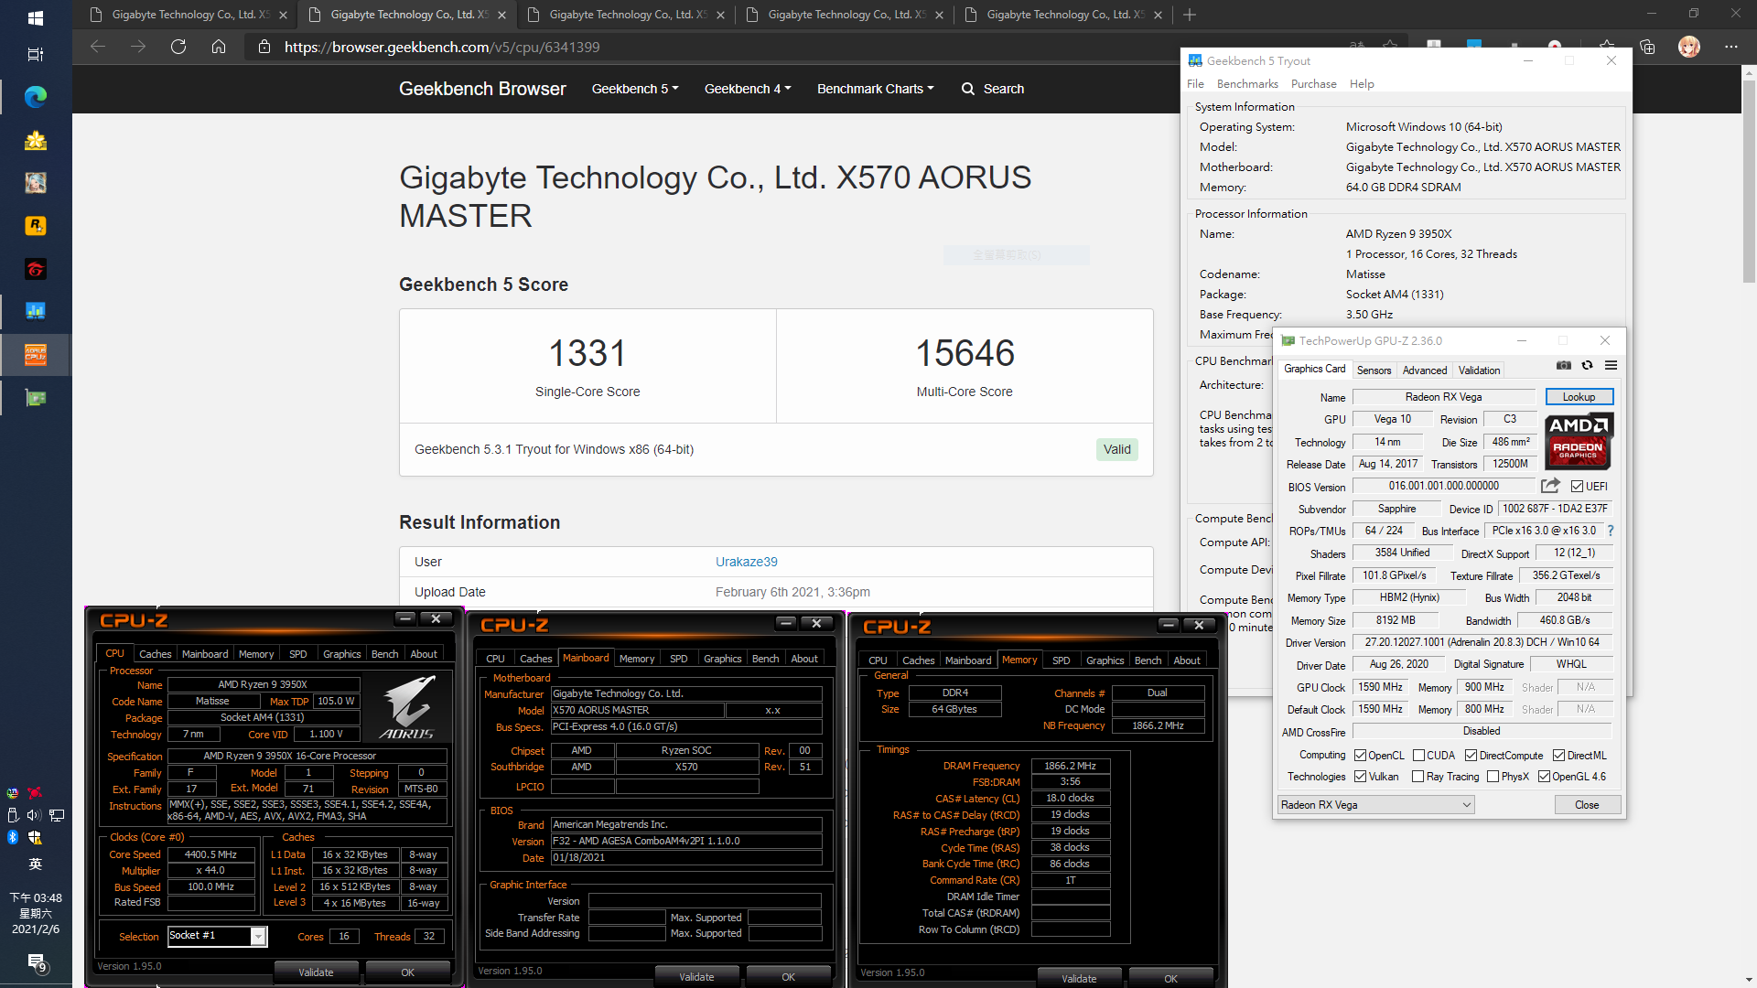Open the Windows notification center

[36, 962]
